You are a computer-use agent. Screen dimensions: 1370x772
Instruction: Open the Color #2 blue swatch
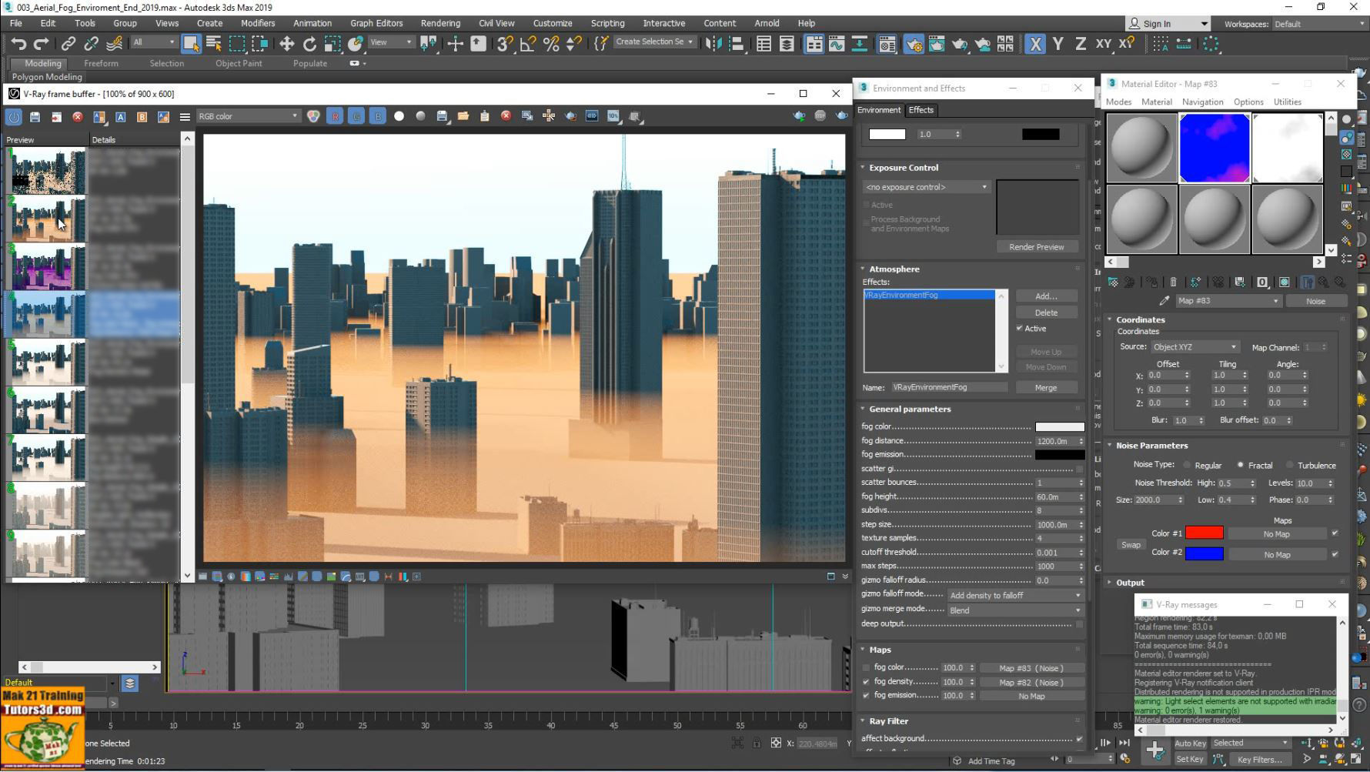click(1204, 553)
